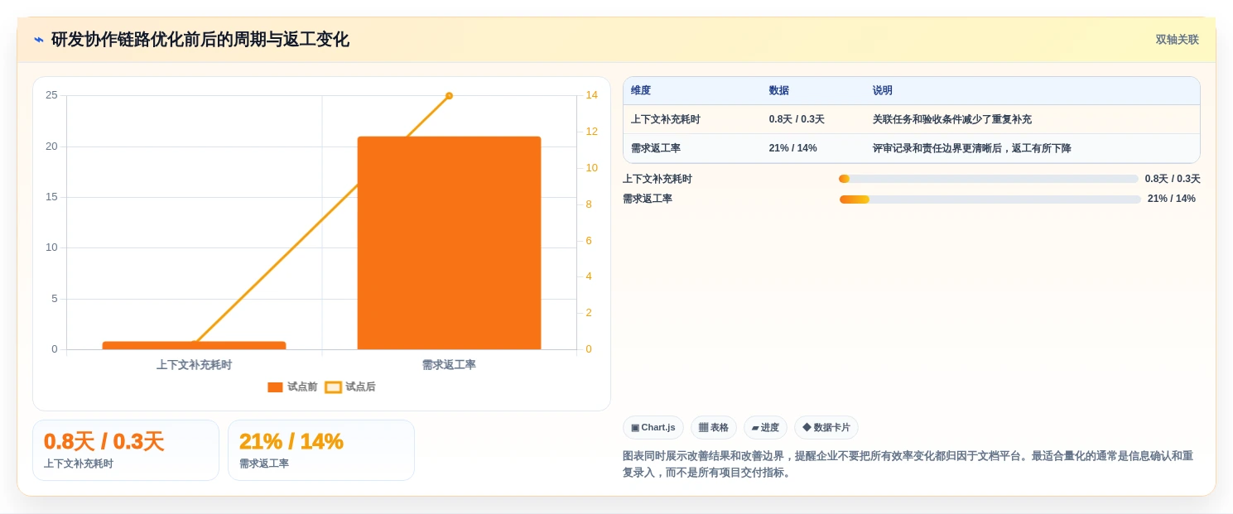Image resolution: width=1233 pixels, height=514 pixels.
Task: Click the 需求返工率 x-axis label
Action: click(449, 365)
